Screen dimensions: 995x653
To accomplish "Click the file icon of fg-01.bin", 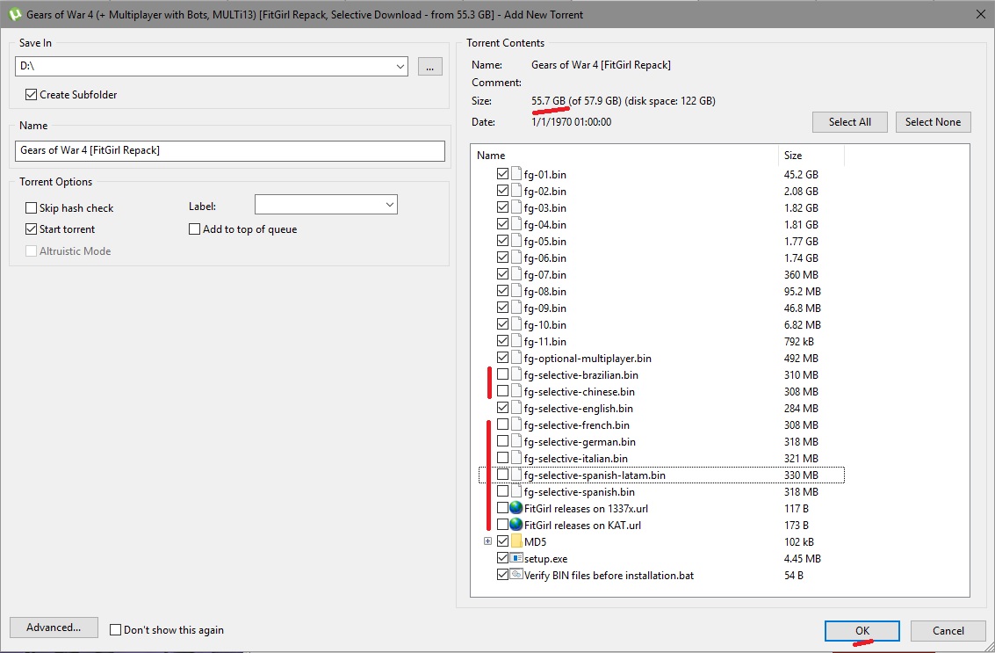I will point(516,174).
